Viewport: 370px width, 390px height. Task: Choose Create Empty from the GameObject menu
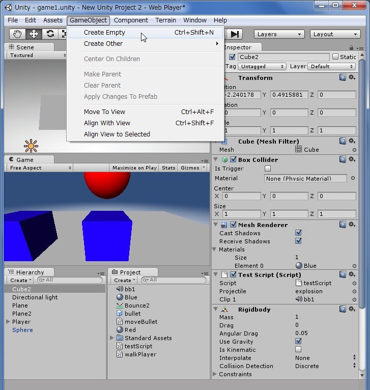pyautogui.click(x=104, y=33)
